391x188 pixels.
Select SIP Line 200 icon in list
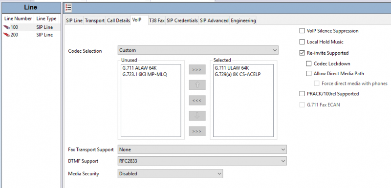pyautogui.click(x=7, y=35)
